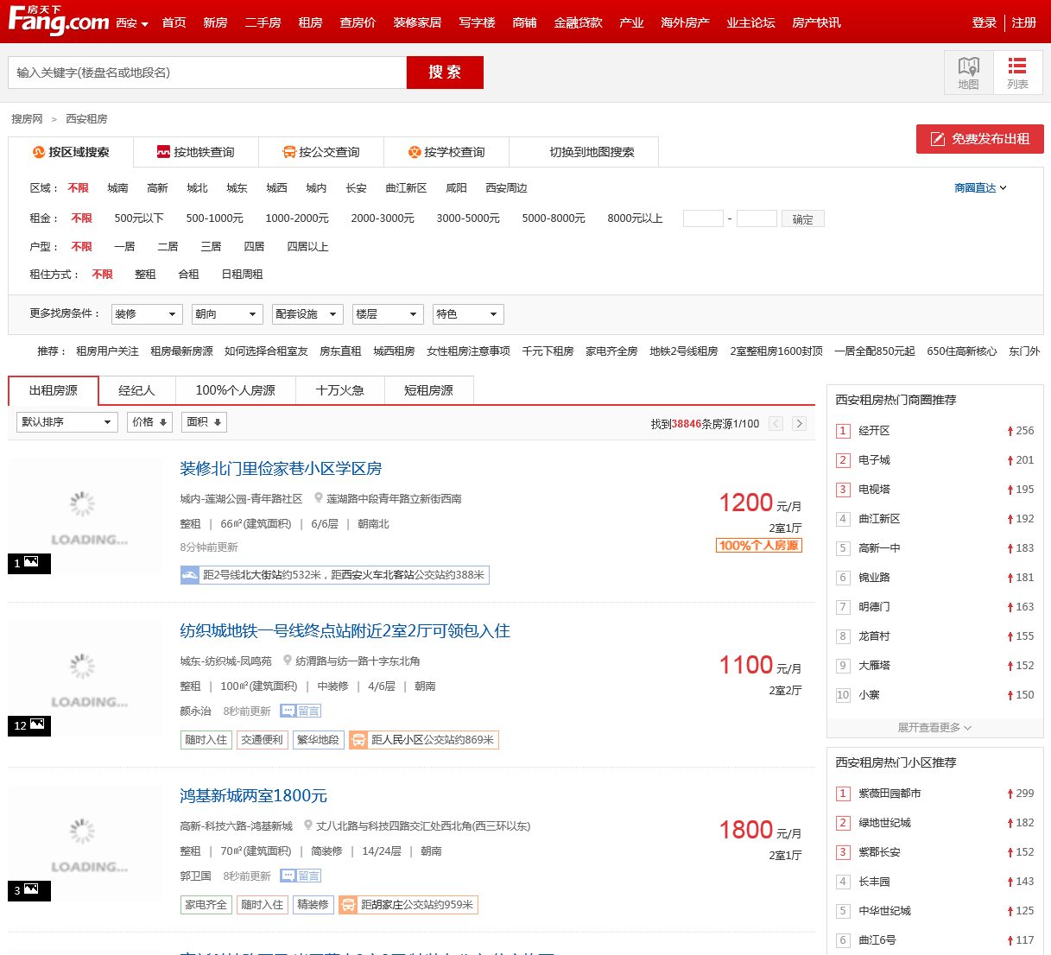Click 留言 message icon for 颜永治
Screen dimensions: 1051x955
(x=301, y=711)
